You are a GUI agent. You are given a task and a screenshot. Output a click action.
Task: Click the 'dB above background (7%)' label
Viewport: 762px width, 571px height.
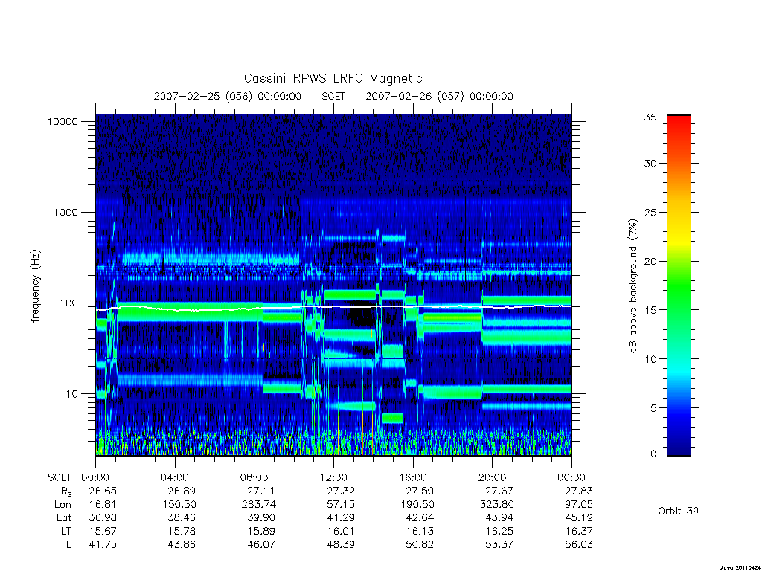[x=633, y=286]
